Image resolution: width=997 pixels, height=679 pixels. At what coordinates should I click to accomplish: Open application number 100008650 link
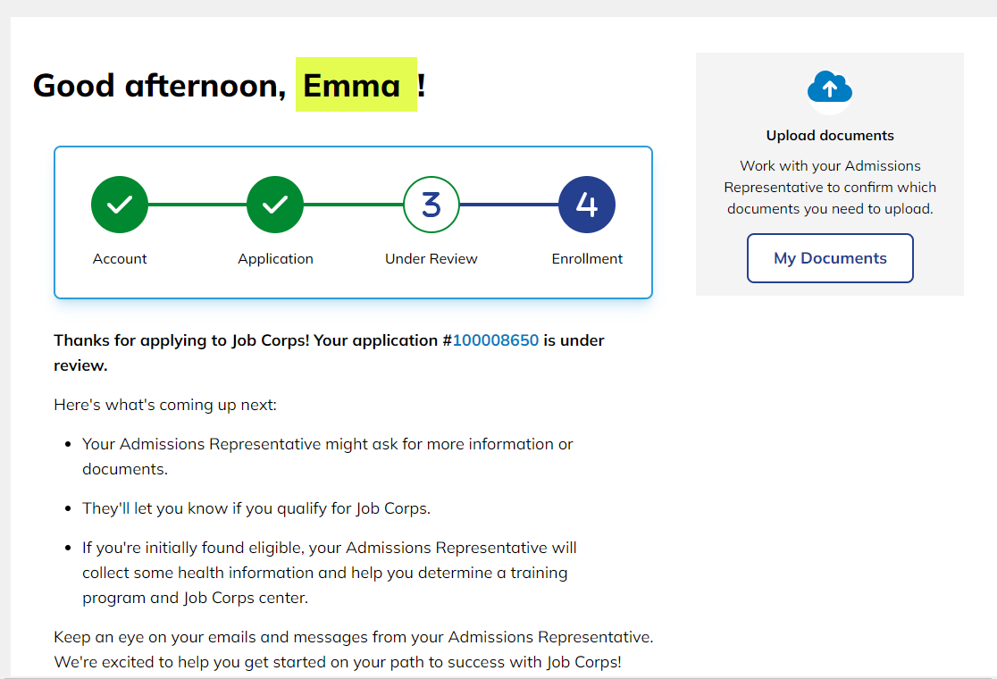tap(496, 340)
